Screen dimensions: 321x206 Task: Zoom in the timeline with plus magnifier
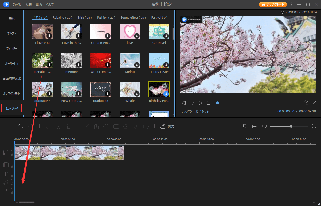click(x=314, y=126)
